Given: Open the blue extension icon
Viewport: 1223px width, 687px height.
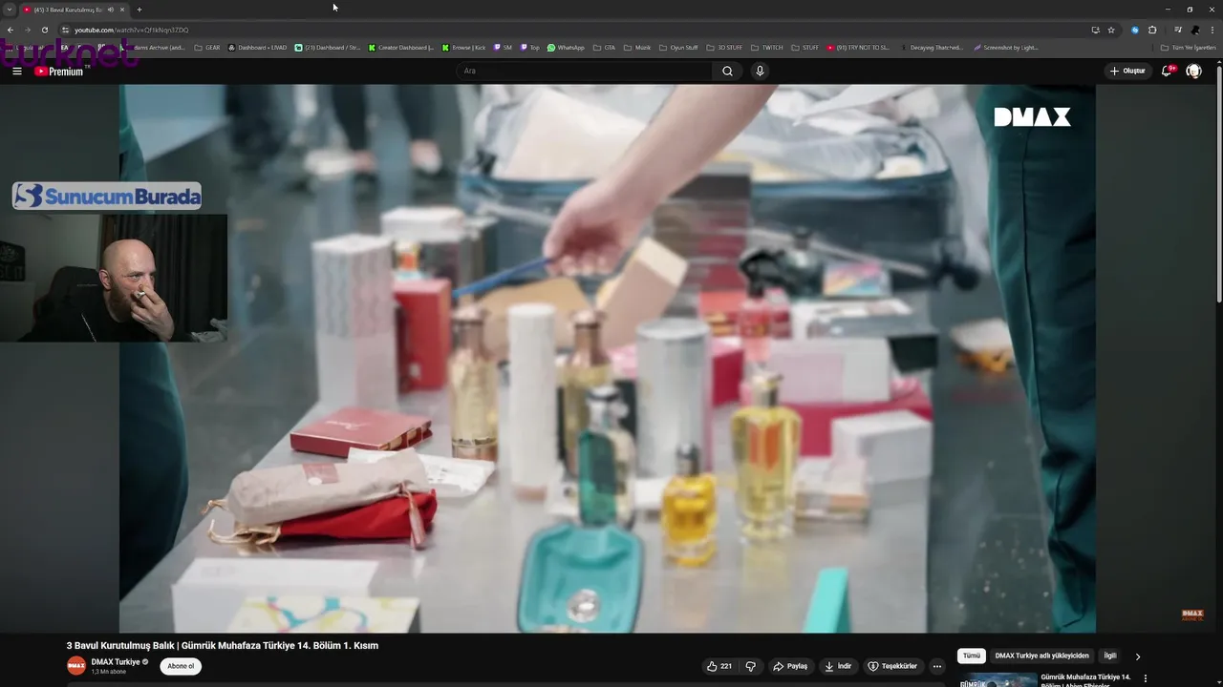Looking at the screenshot, I should 1135,30.
